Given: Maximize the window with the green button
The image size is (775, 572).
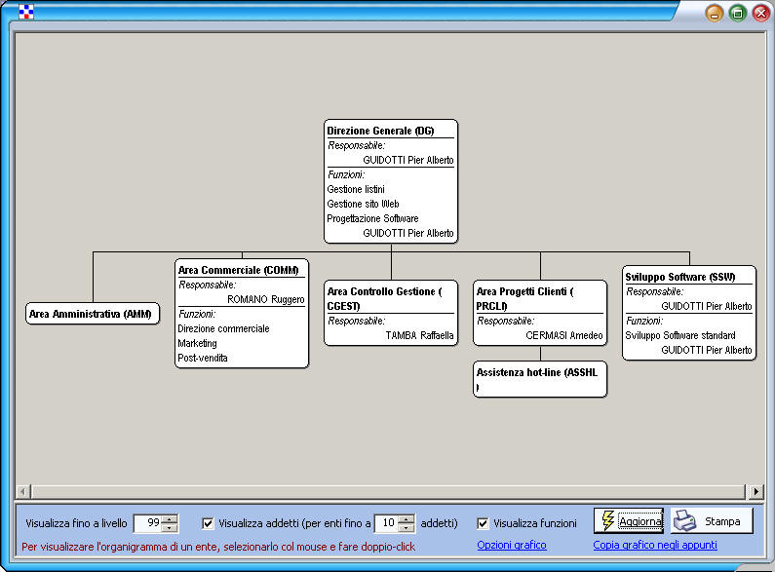Looking at the screenshot, I should point(738,13).
